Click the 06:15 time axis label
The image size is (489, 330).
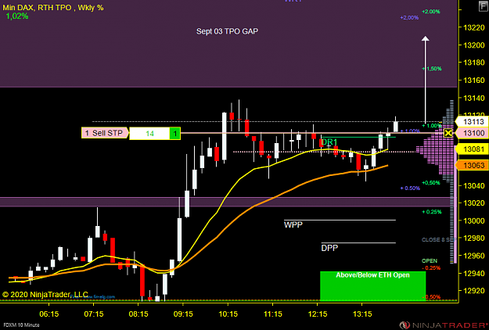point(49,314)
